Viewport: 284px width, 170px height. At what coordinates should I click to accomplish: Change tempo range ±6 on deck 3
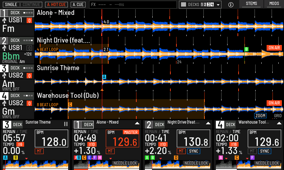click(x=20, y=144)
